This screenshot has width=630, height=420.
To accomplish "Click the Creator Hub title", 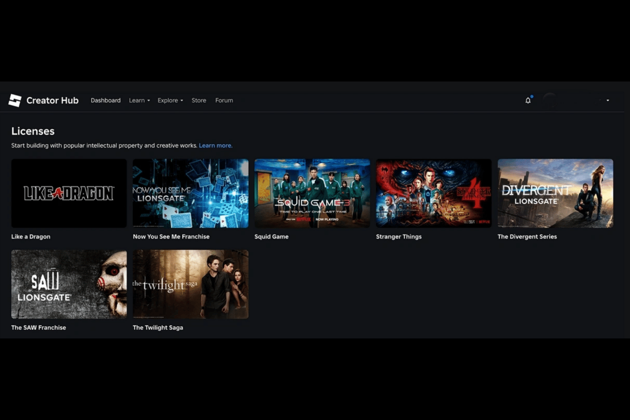I will tap(52, 100).
